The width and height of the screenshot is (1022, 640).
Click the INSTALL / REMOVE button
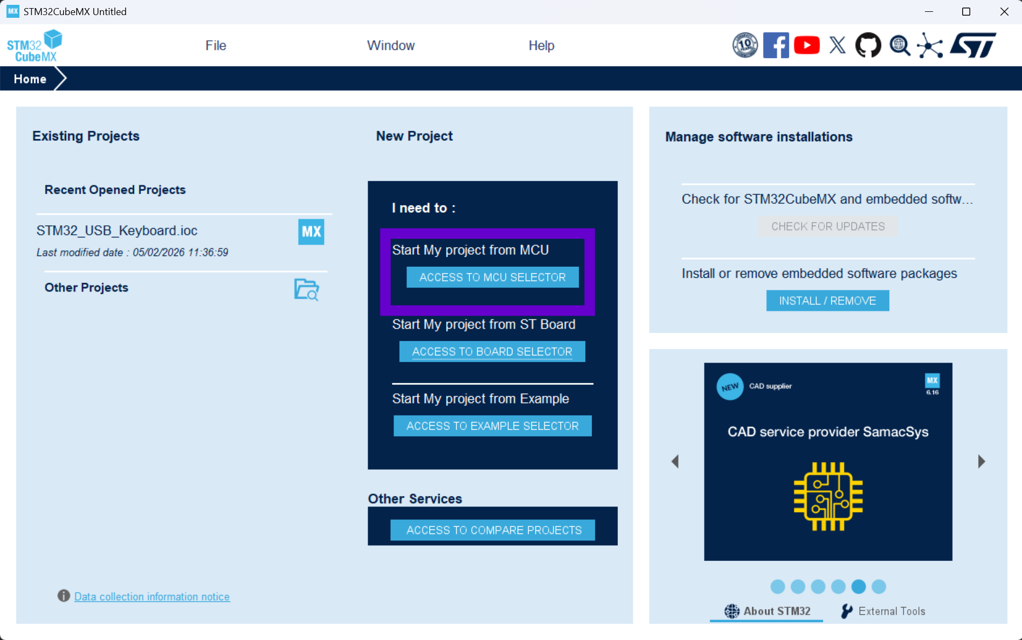pos(828,301)
